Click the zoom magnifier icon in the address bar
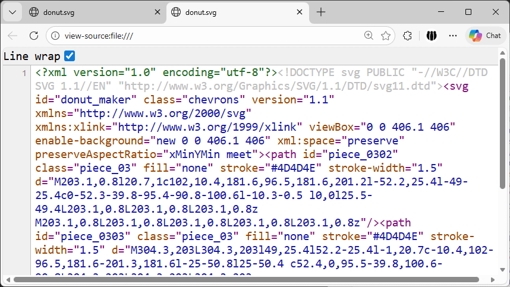The height and width of the screenshot is (287, 510). tap(369, 36)
